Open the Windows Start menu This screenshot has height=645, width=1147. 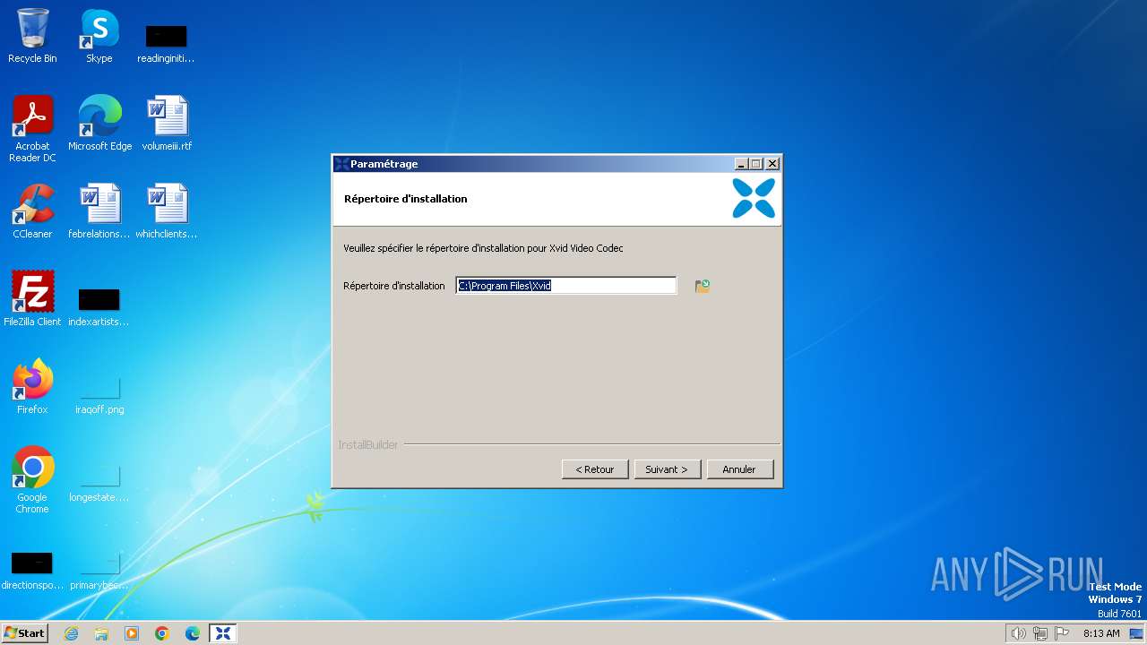pyautogui.click(x=25, y=633)
